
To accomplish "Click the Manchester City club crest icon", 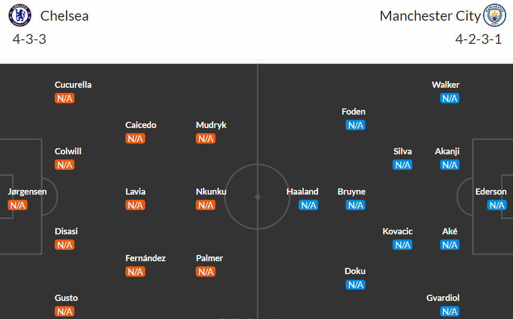I will (x=494, y=15).
